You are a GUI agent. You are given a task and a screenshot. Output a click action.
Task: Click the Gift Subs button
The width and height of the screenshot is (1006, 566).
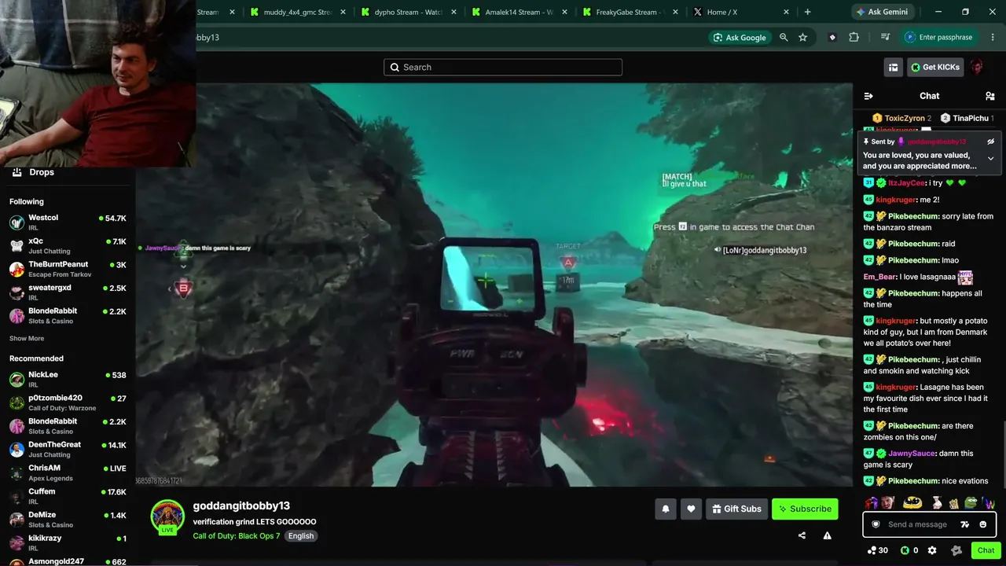coord(736,509)
